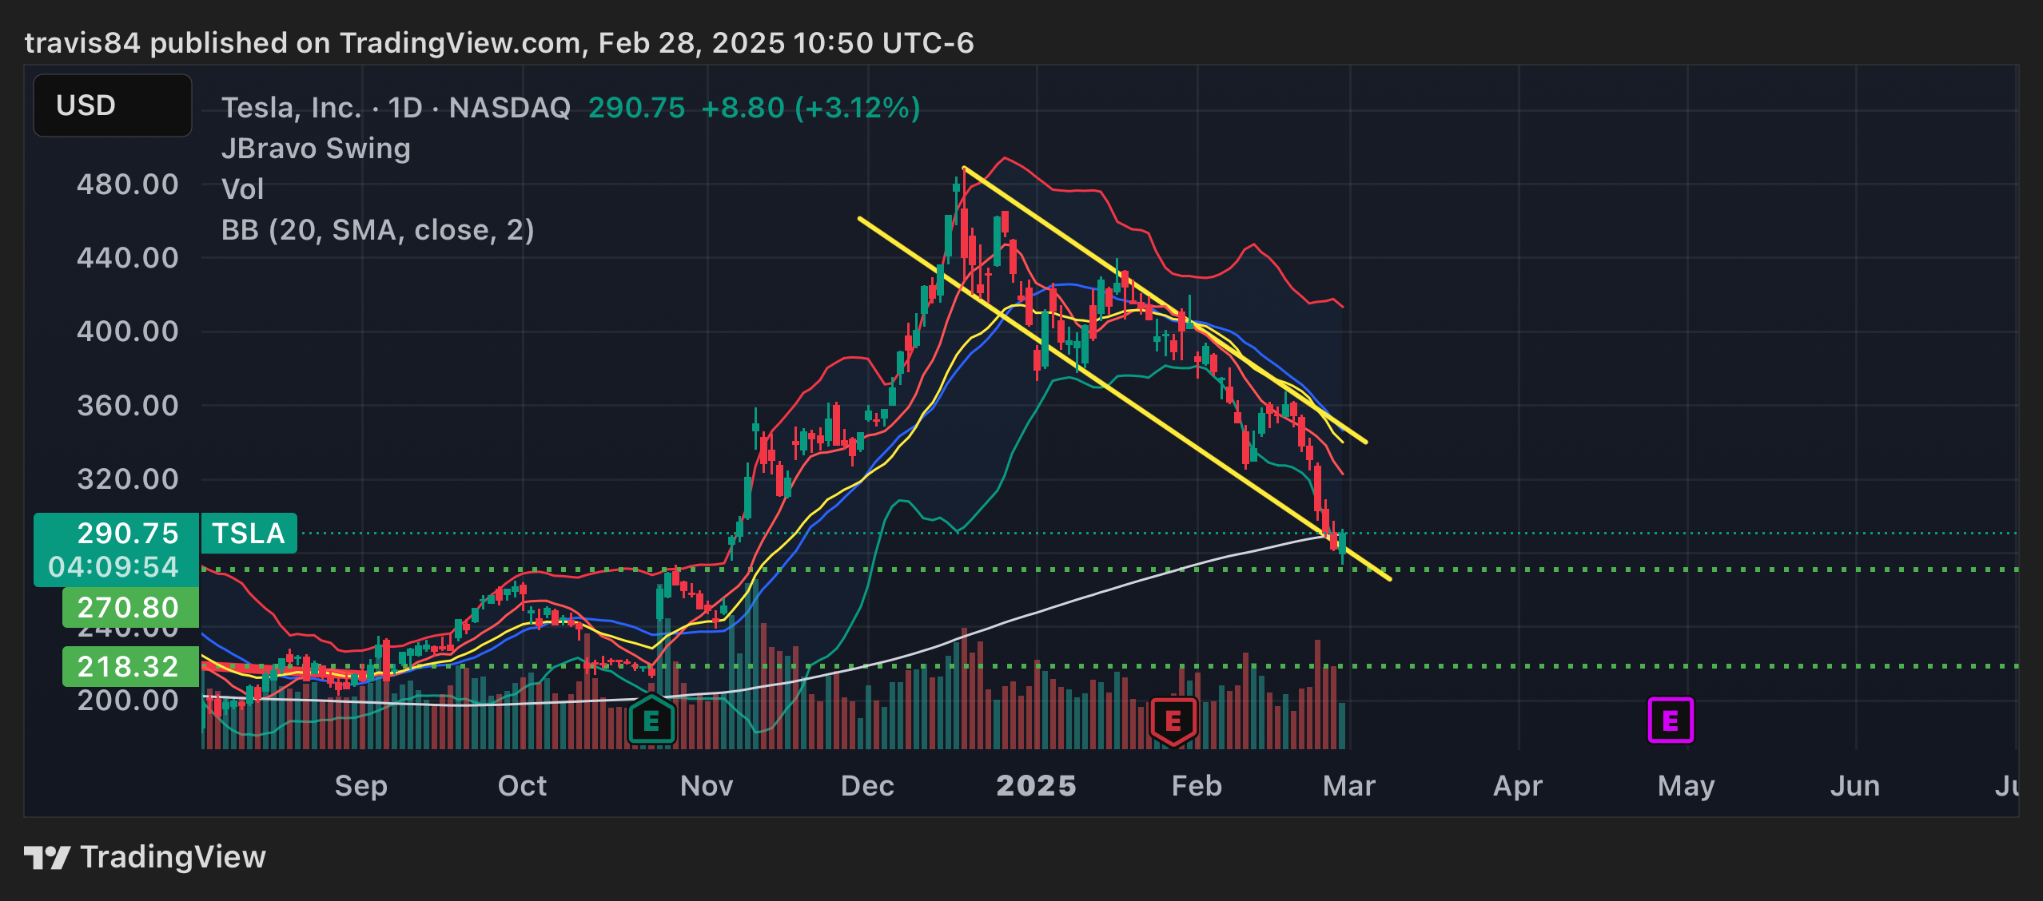The image size is (2043, 901).
Task: Click the May label on time axis
Action: (x=1687, y=786)
